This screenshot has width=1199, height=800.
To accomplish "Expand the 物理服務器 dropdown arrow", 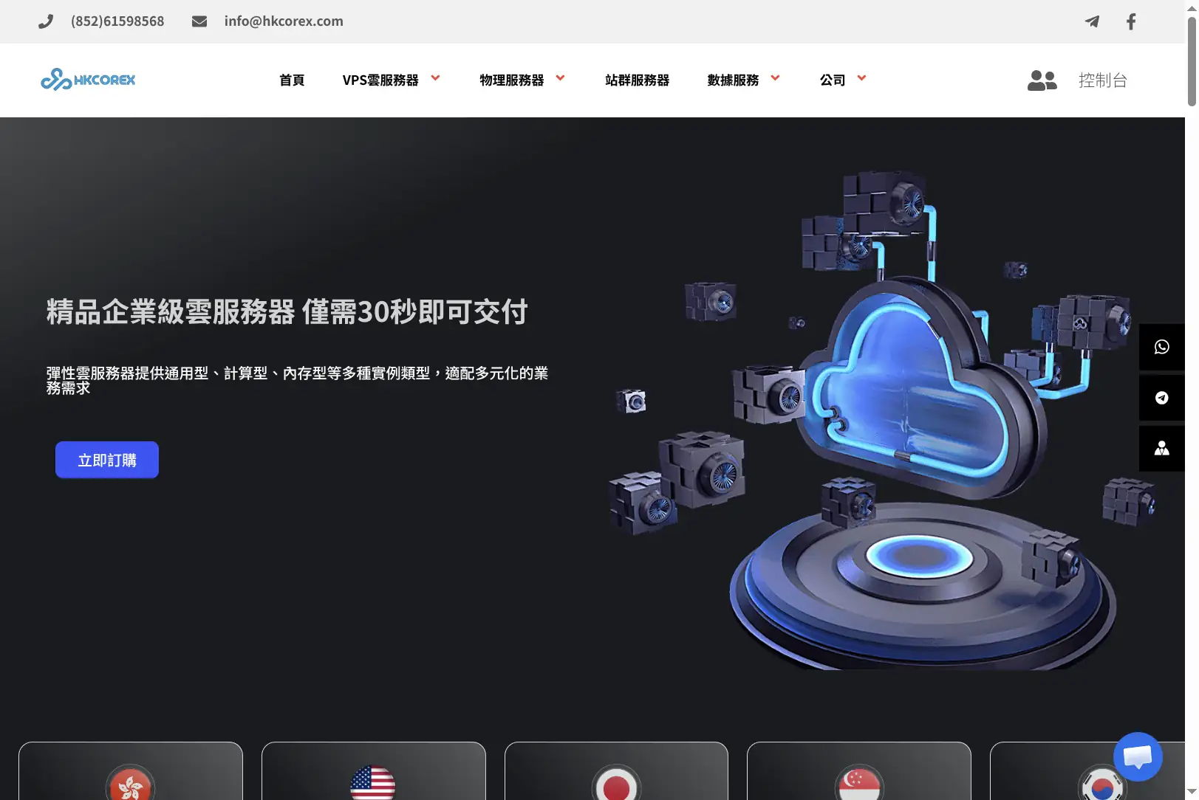I will pyautogui.click(x=561, y=77).
